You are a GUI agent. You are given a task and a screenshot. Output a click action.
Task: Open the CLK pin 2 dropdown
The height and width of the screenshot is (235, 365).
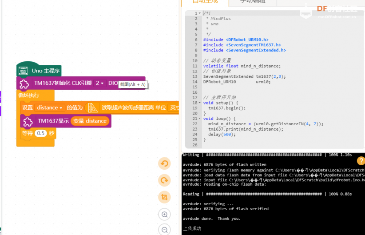tap(99, 83)
